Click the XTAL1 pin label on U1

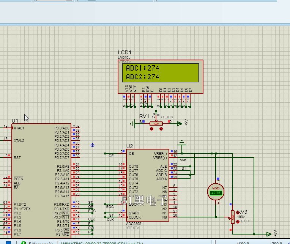(19, 128)
